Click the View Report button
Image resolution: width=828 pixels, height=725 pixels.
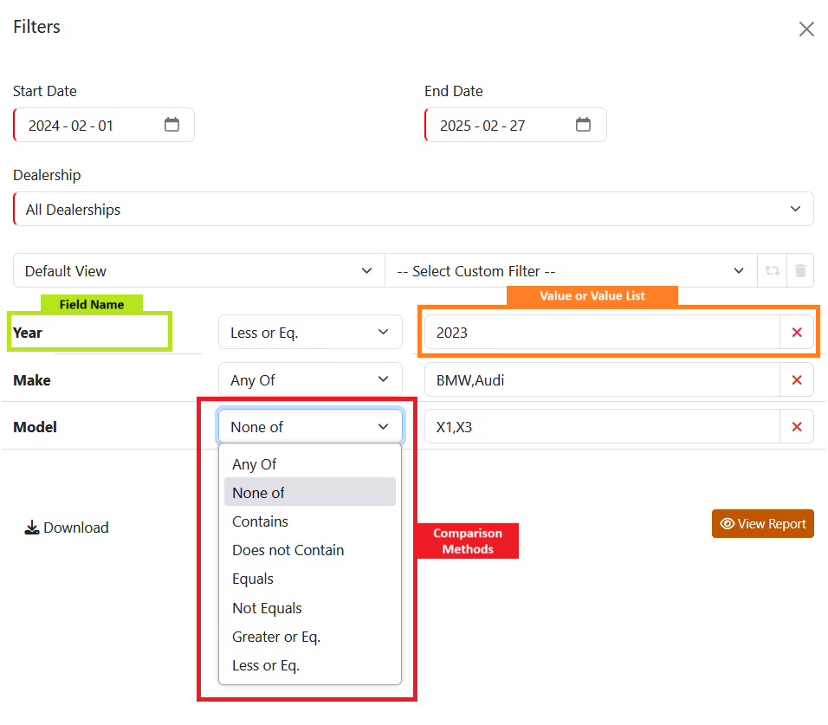pyautogui.click(x=762, y=524)
